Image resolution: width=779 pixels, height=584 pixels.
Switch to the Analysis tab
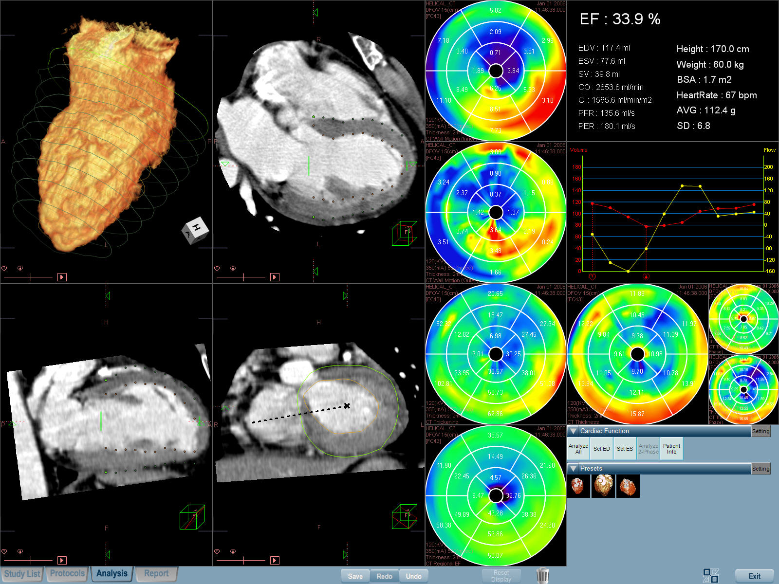click(112, 573)
